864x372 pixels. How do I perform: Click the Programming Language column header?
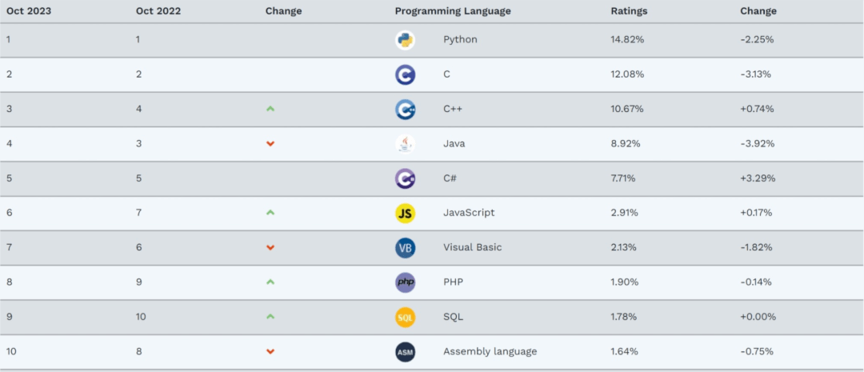(x=452, y=11)
